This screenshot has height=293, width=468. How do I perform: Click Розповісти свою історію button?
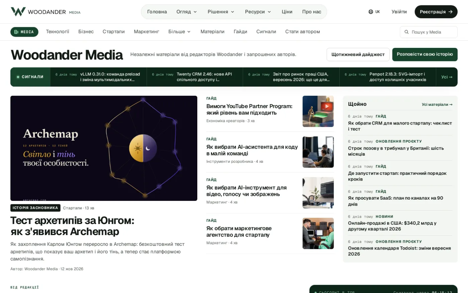click(425, 54)
